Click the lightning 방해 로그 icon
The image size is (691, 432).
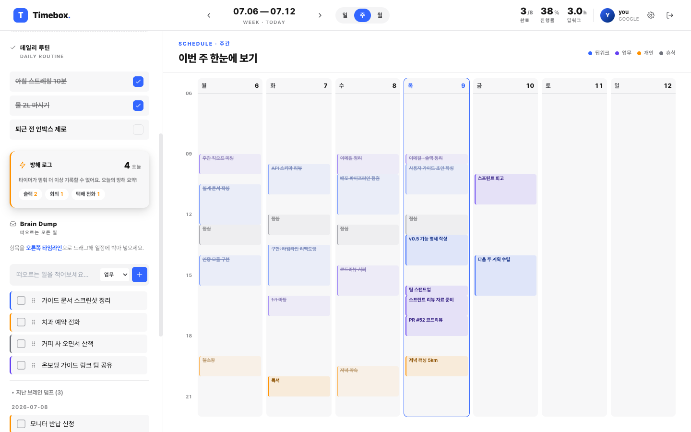click(23, 165)
